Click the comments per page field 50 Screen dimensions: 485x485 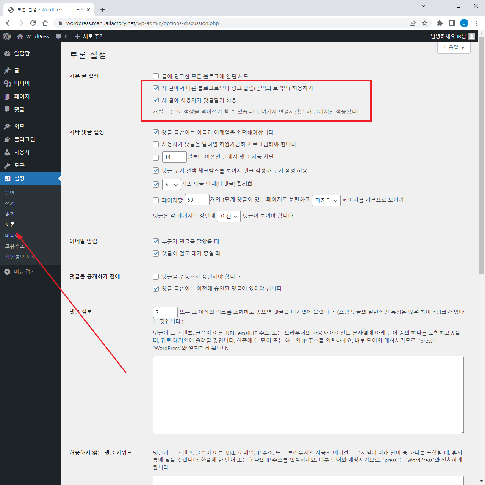click(x=197, y=200)
